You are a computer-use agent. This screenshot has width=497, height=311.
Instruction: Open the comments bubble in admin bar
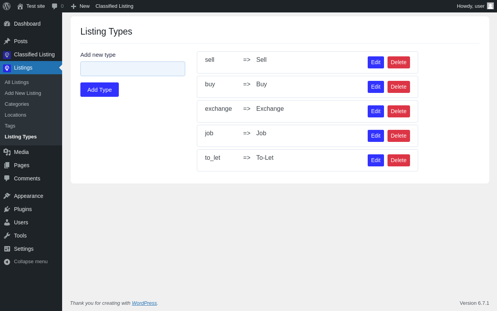(55, 6)
